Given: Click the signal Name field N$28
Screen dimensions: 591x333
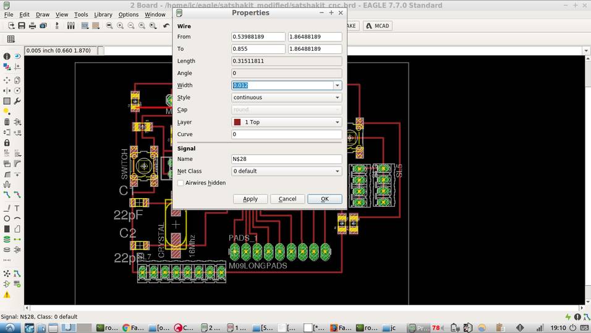Looking at the screenshot, I should (x=286, y=159).
